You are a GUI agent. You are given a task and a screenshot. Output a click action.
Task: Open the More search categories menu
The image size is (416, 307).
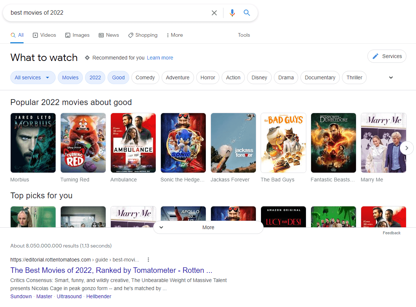point(174,35)
